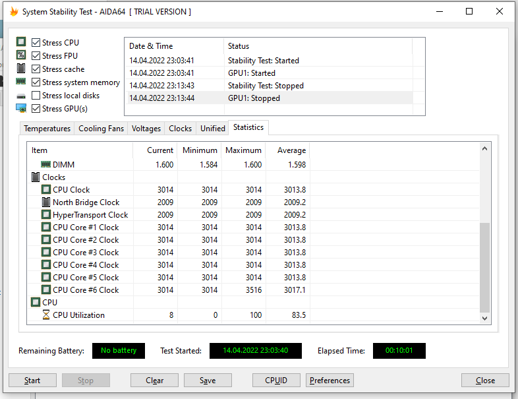Clear the test log with Clear button
The height and width of the screenshot is (399, 518).
154,381
